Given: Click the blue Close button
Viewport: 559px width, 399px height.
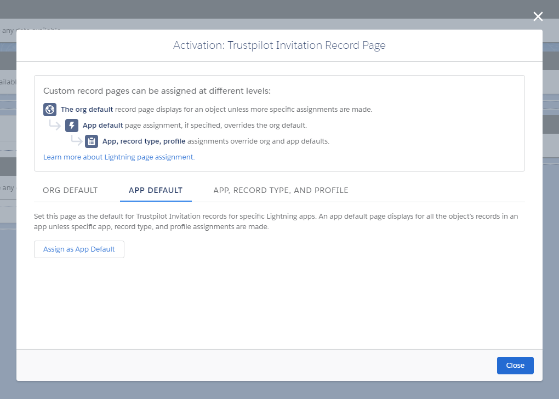Looking at the screenshot, I should (x=515, y=365).
